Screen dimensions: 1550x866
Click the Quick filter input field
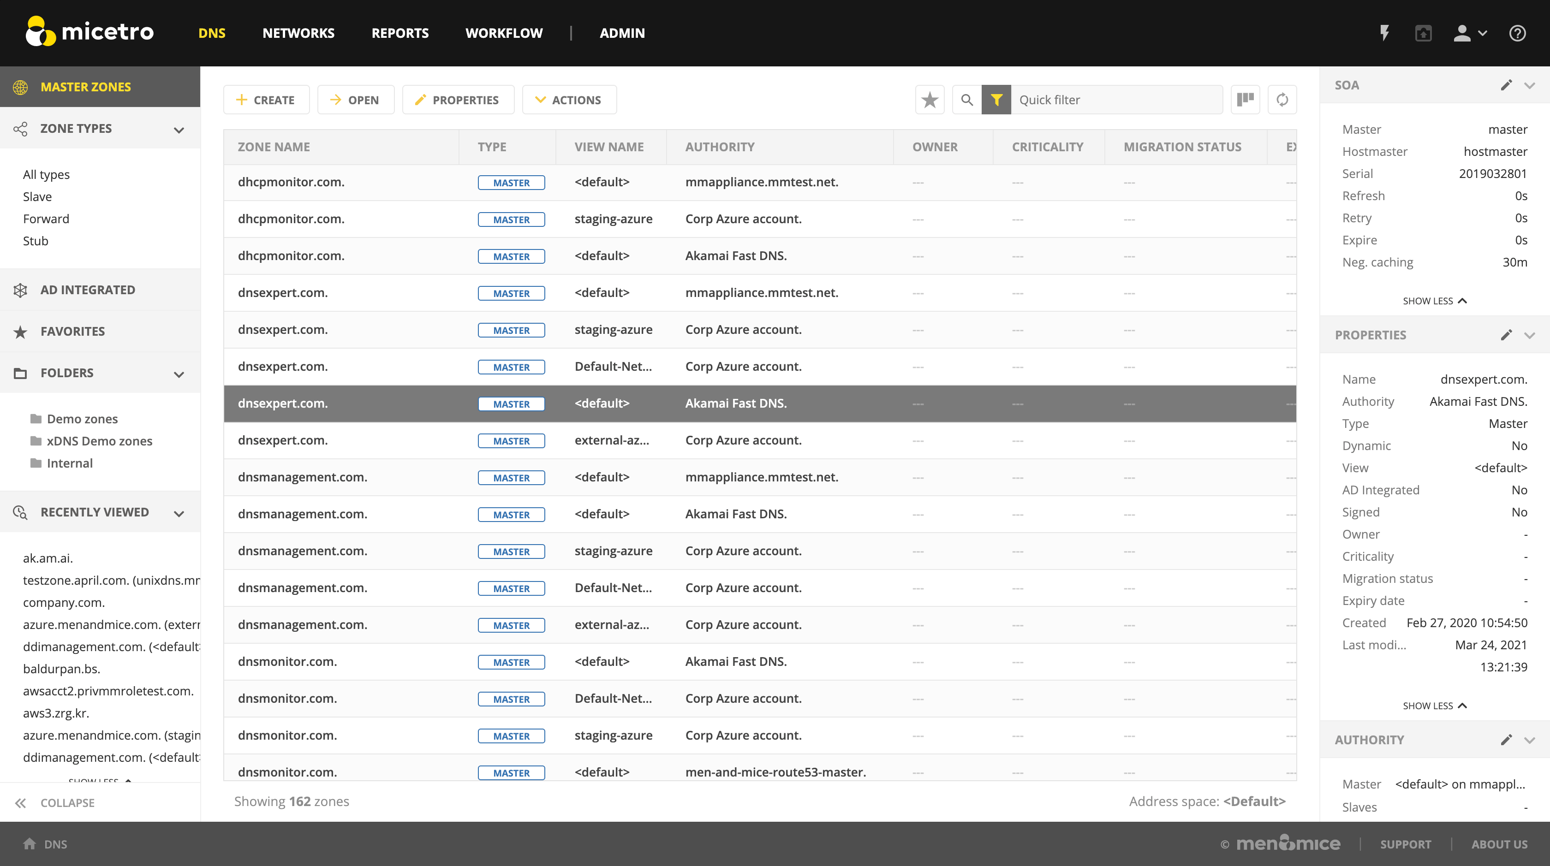pos(1116,100)
